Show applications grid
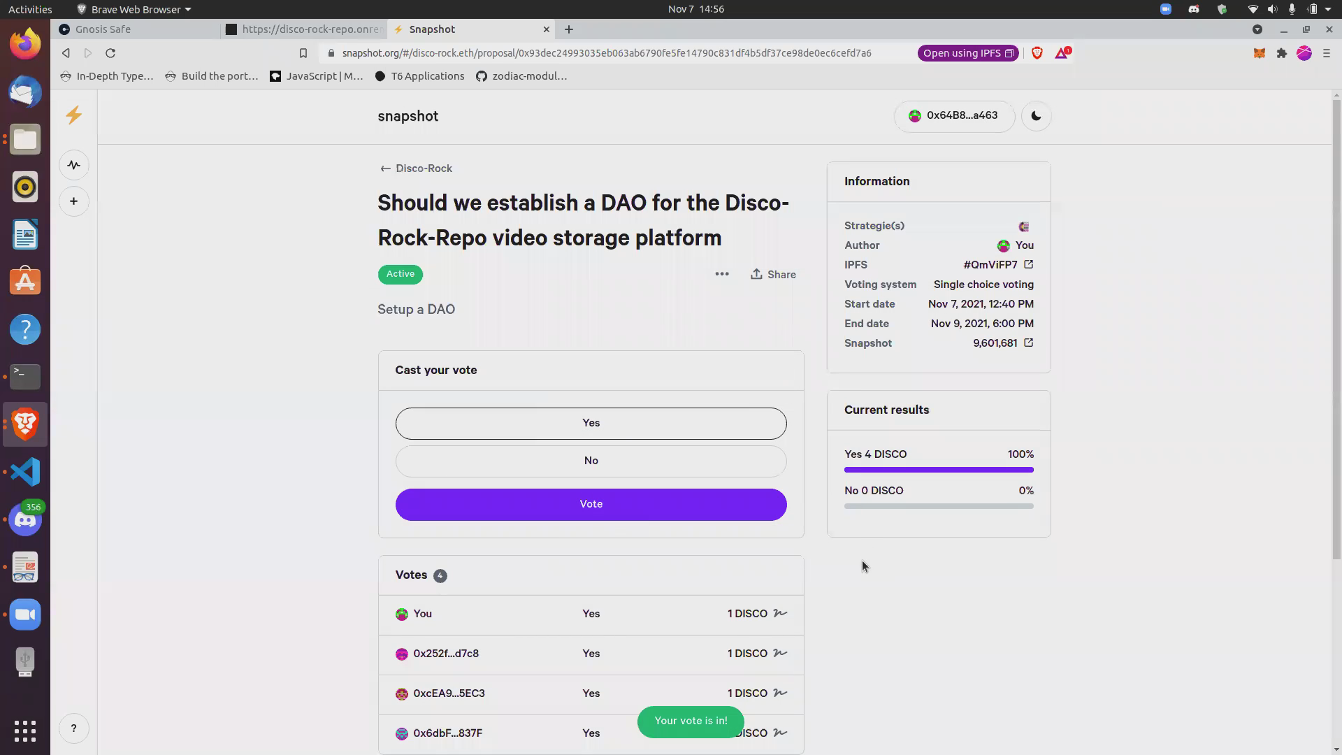 pyautogui.click(x=25, y=731)
